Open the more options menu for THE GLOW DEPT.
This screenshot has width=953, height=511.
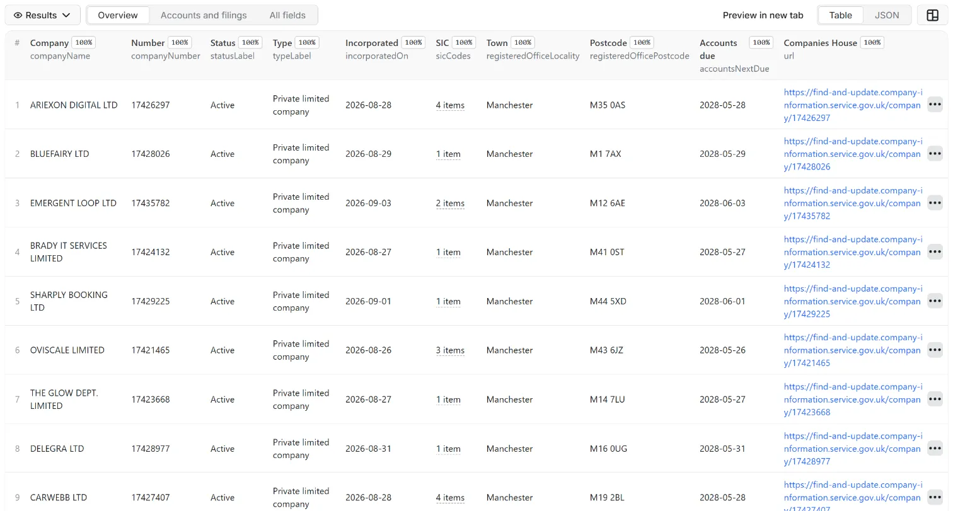click(935, 399)
